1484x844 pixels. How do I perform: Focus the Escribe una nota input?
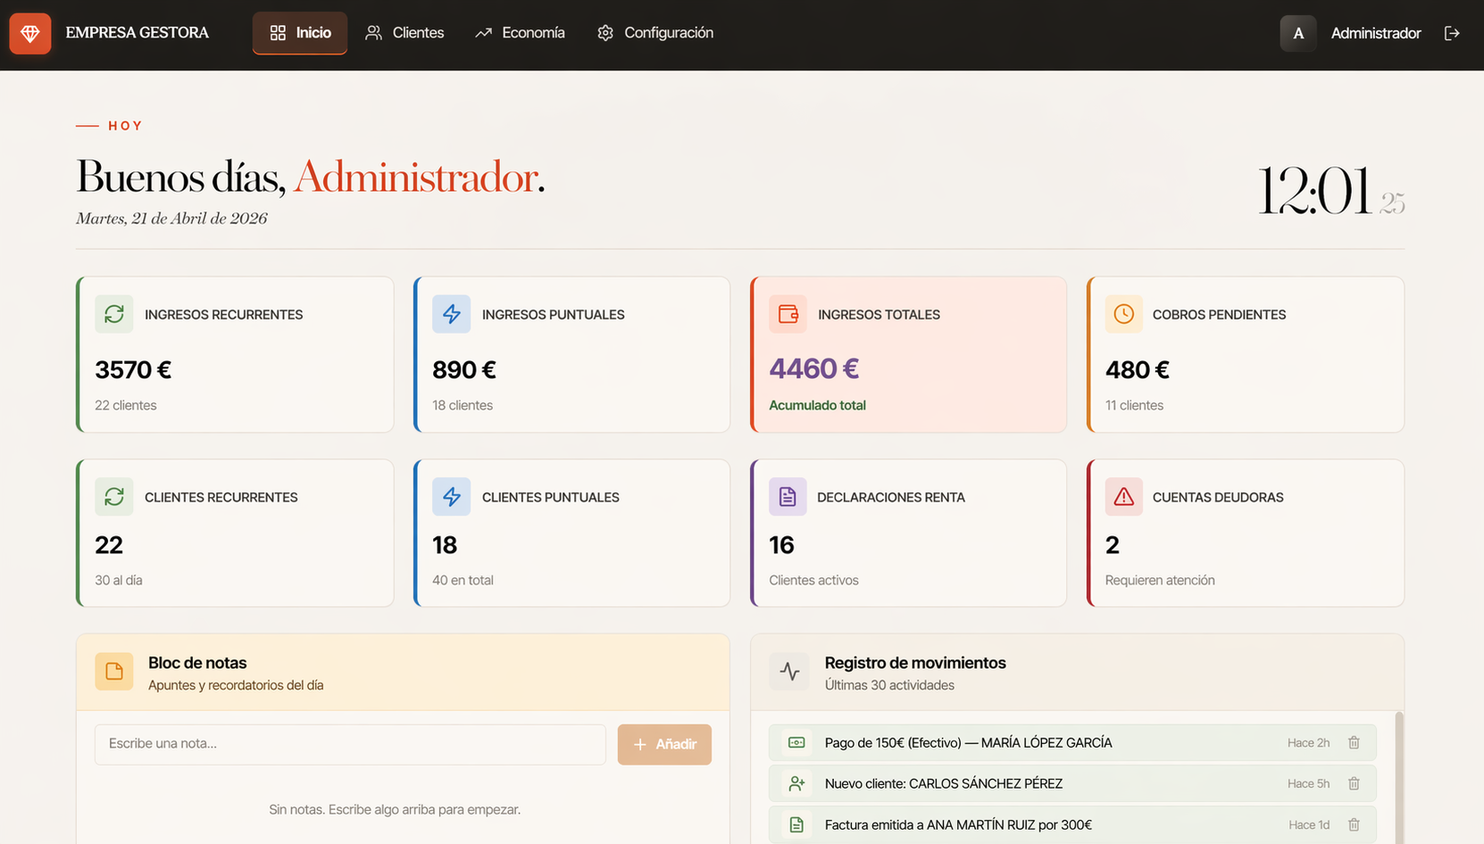pos(350,744)
